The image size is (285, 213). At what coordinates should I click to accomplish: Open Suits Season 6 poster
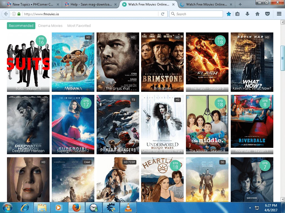28,62
